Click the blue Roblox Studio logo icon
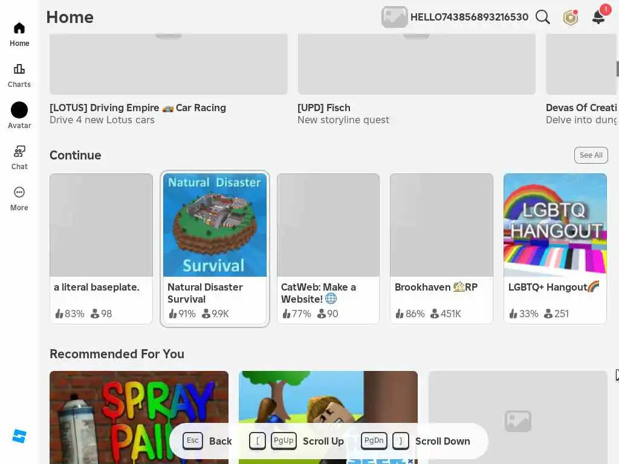The width and height of the screenshot is (619, 464). [19, 436]
